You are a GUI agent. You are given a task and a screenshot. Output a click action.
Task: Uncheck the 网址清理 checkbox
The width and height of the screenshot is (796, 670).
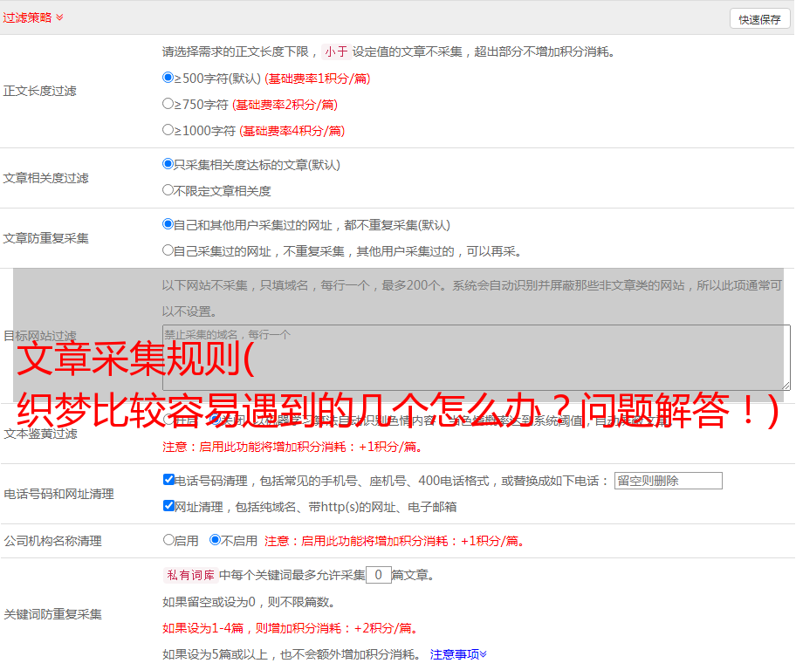pyautogui.click(x=168, y=506)
